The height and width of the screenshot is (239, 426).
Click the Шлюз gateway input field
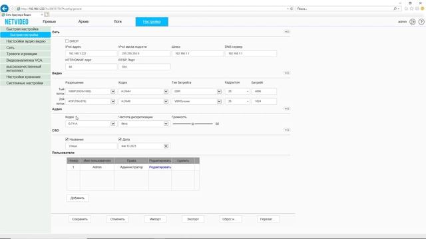click(198, 54)
